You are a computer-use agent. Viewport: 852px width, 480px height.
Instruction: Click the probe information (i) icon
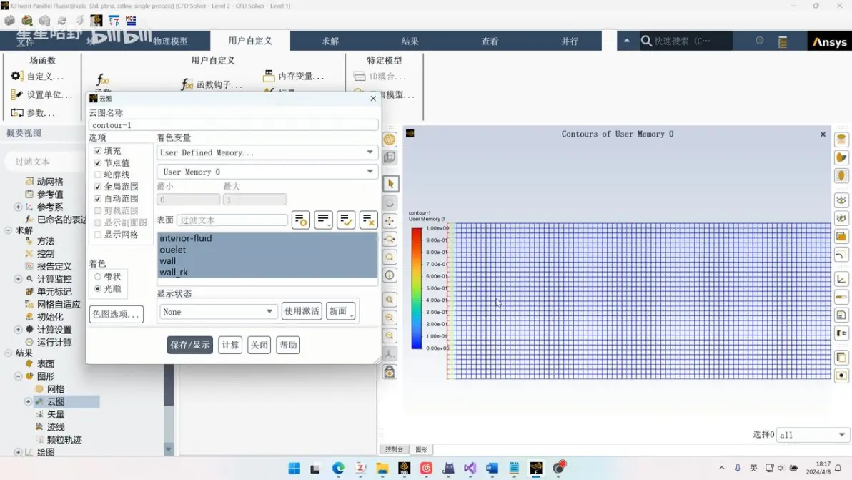click(390, 275)
